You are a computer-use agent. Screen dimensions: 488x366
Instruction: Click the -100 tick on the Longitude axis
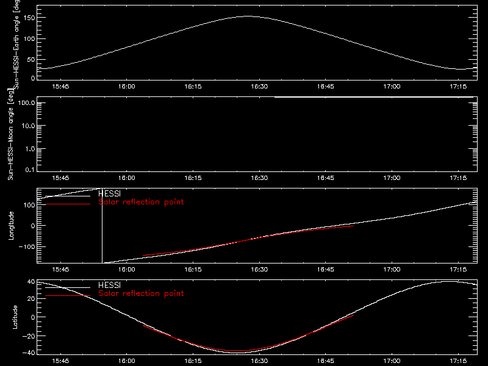pos(27,247)
